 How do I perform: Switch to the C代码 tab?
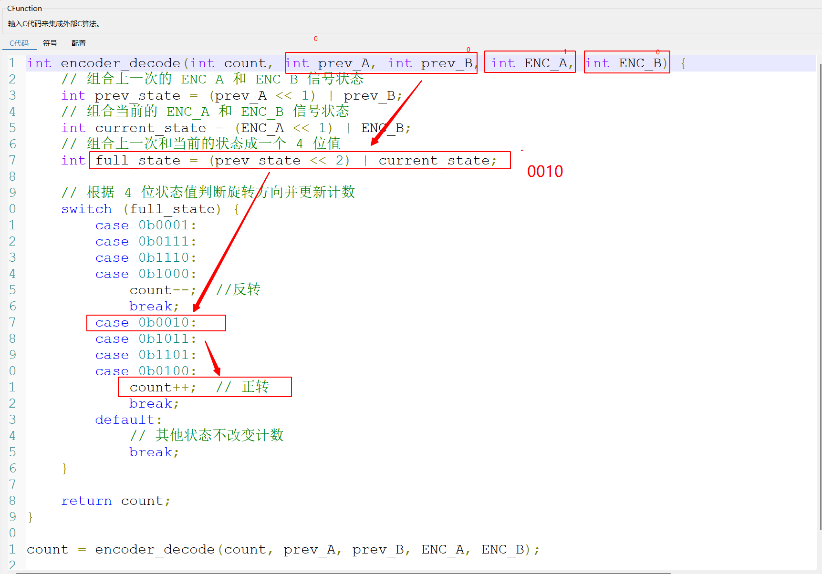[19, 43]
